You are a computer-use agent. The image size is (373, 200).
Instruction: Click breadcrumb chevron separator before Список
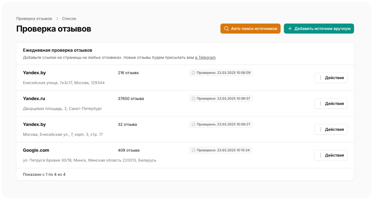[57, 18]
